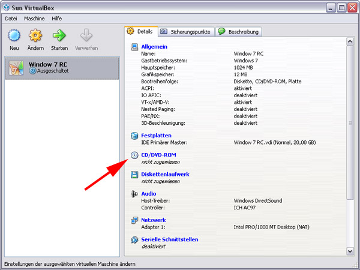Image resolution: width=360 pixels, height=270 pixels.
Task: Click the scrollbar down arrow in Details
Action: 350,251
